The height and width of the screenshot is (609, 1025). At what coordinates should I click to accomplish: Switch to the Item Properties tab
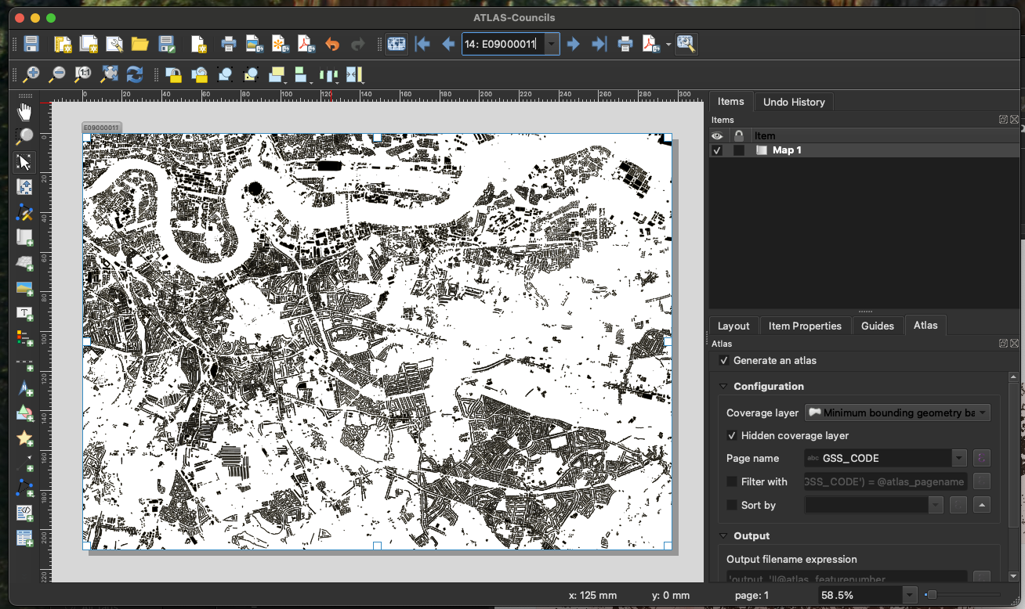pyautogui.click(x=804, y=326)
